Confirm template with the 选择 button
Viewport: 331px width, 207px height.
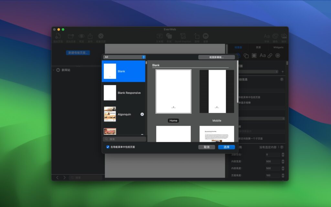[x=226, y=147]
